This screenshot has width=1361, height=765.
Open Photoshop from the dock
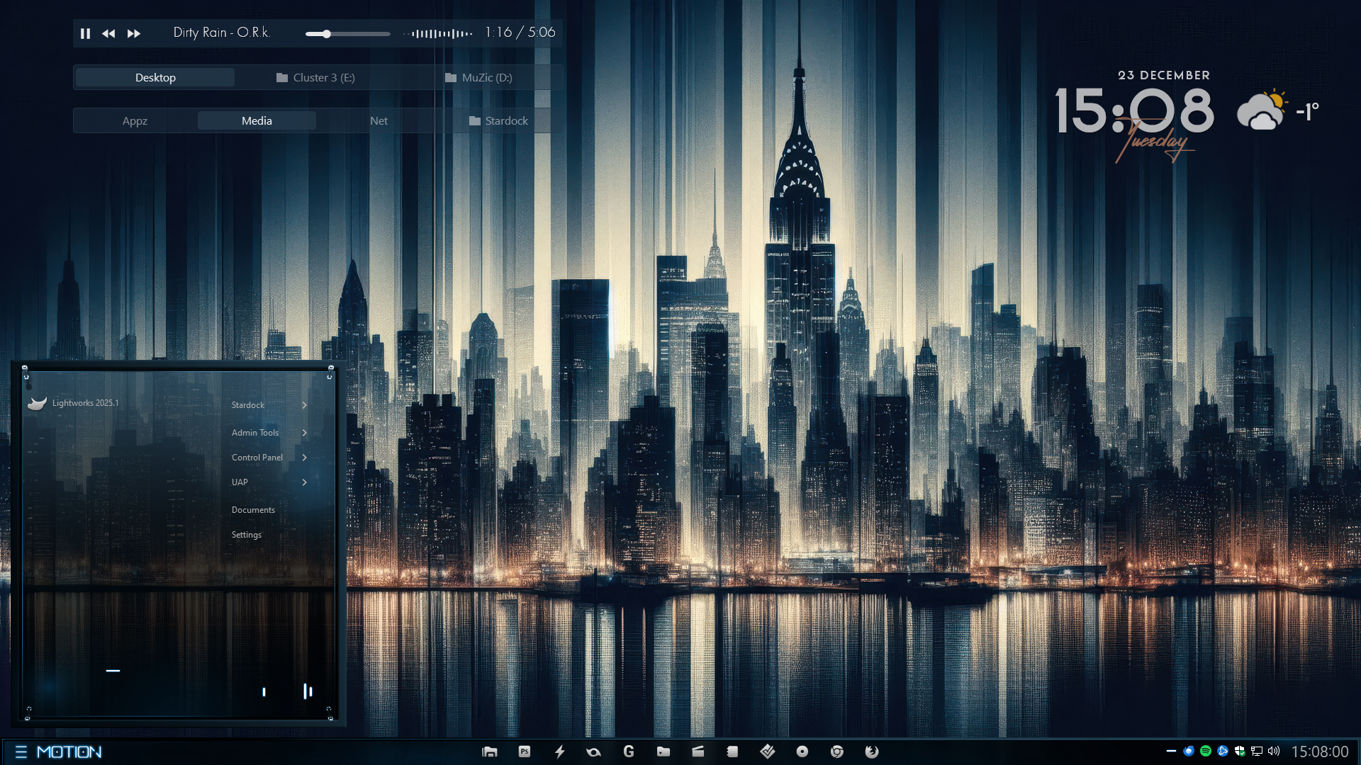point(525,752)
